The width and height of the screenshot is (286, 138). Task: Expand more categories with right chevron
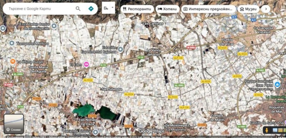tap(266, 9)
